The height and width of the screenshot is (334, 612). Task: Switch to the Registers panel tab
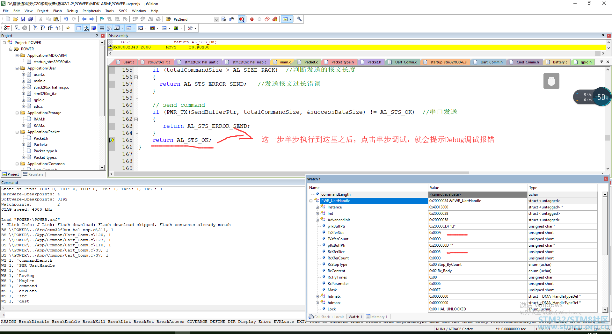[33, 174]
